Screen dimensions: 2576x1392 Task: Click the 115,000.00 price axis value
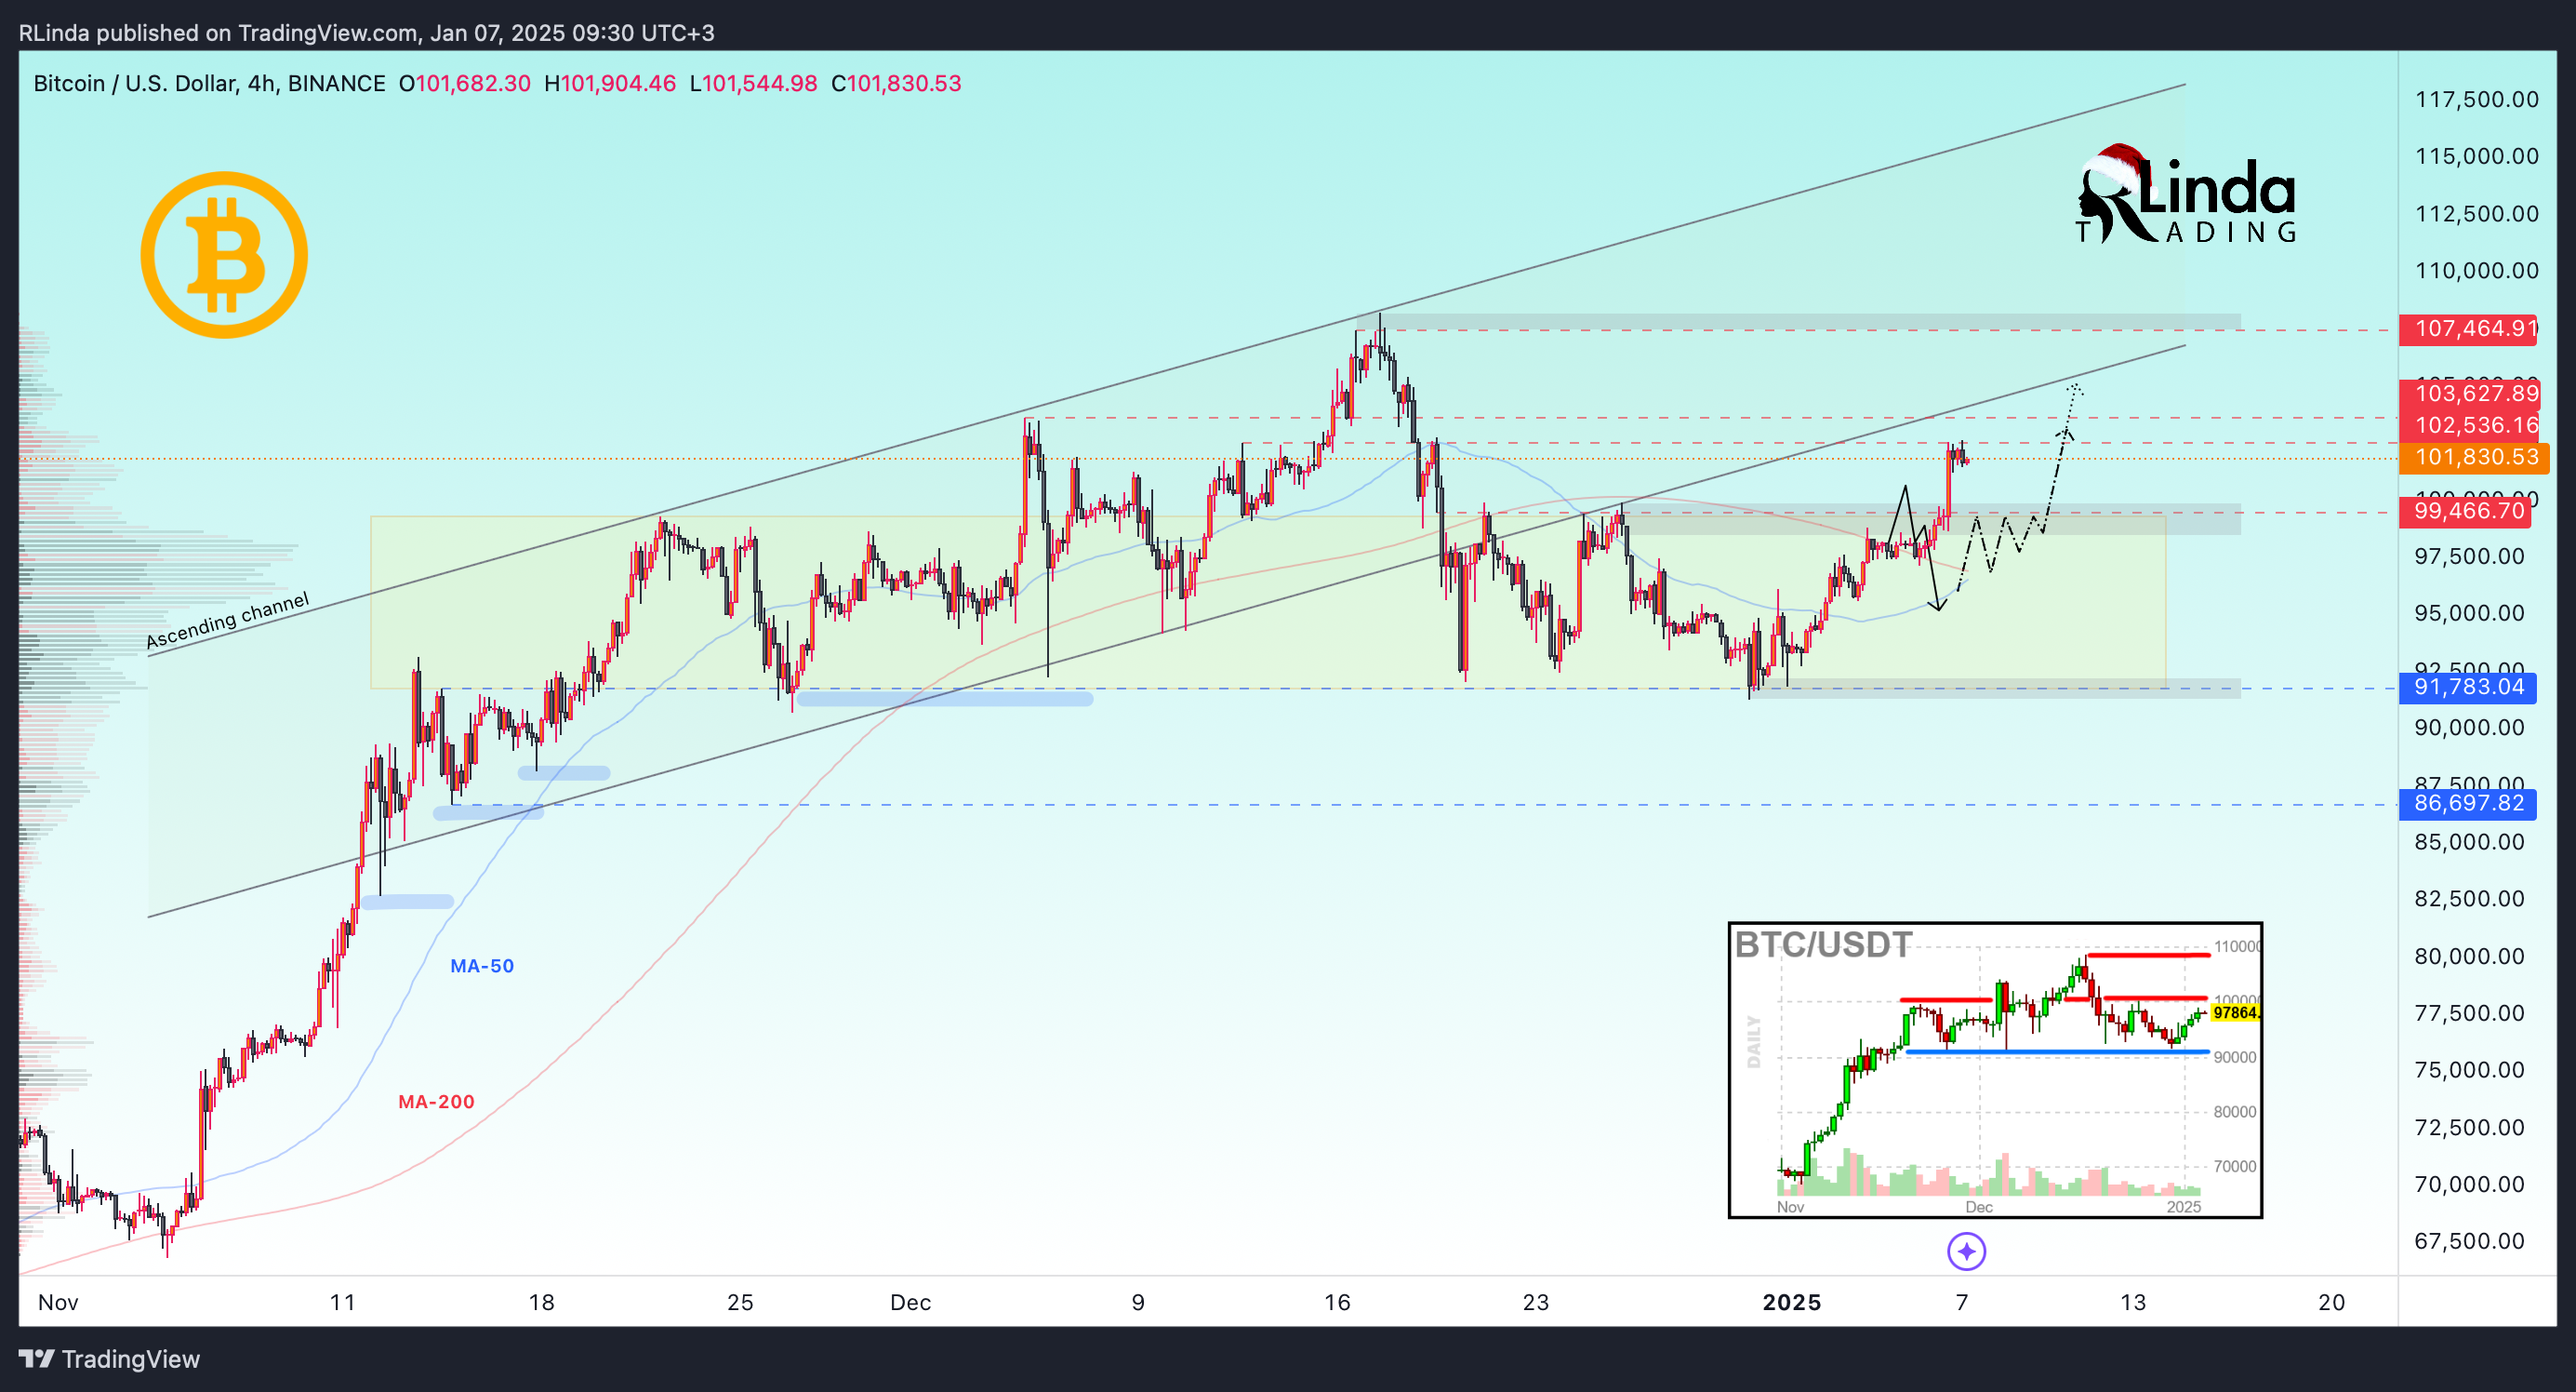click(x=2477, y=156)
